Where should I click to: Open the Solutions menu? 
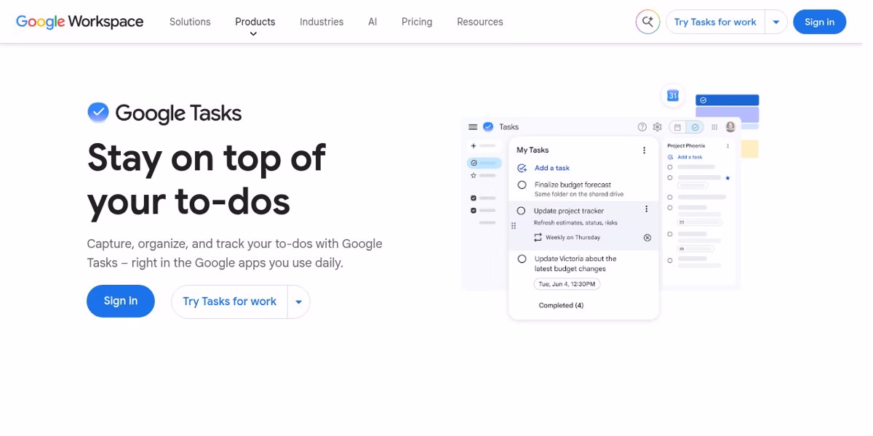click(x=190, y=22)
